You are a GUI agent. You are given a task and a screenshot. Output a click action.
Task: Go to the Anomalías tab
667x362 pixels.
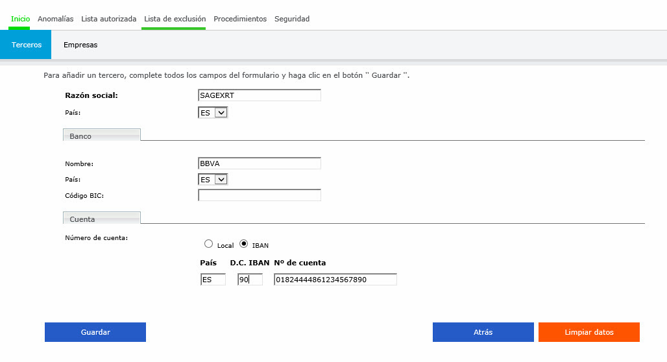pyautogui.click(x=55, y=19)
